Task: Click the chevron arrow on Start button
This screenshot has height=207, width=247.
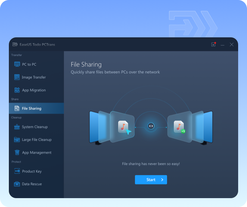Action: pyautogui.click(x=162, y=180)
